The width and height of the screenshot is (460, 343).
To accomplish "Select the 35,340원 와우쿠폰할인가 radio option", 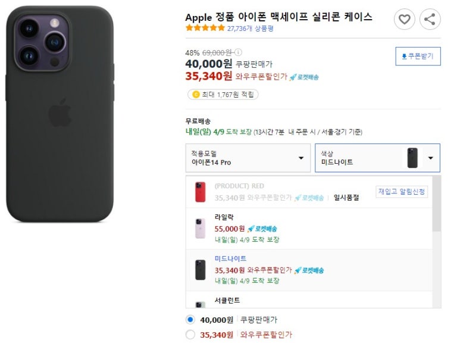I will (190, 334).
